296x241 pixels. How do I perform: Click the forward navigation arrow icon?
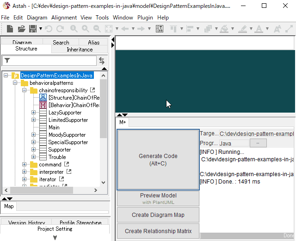coord(141,29)
